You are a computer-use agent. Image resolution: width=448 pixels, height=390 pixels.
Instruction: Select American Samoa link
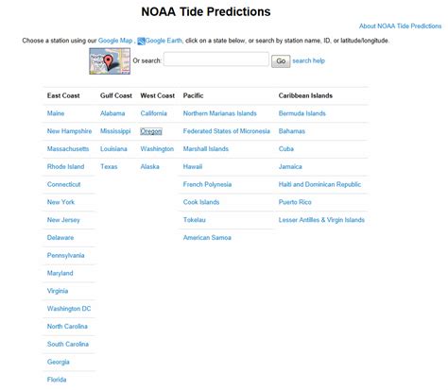pos(207,238)
